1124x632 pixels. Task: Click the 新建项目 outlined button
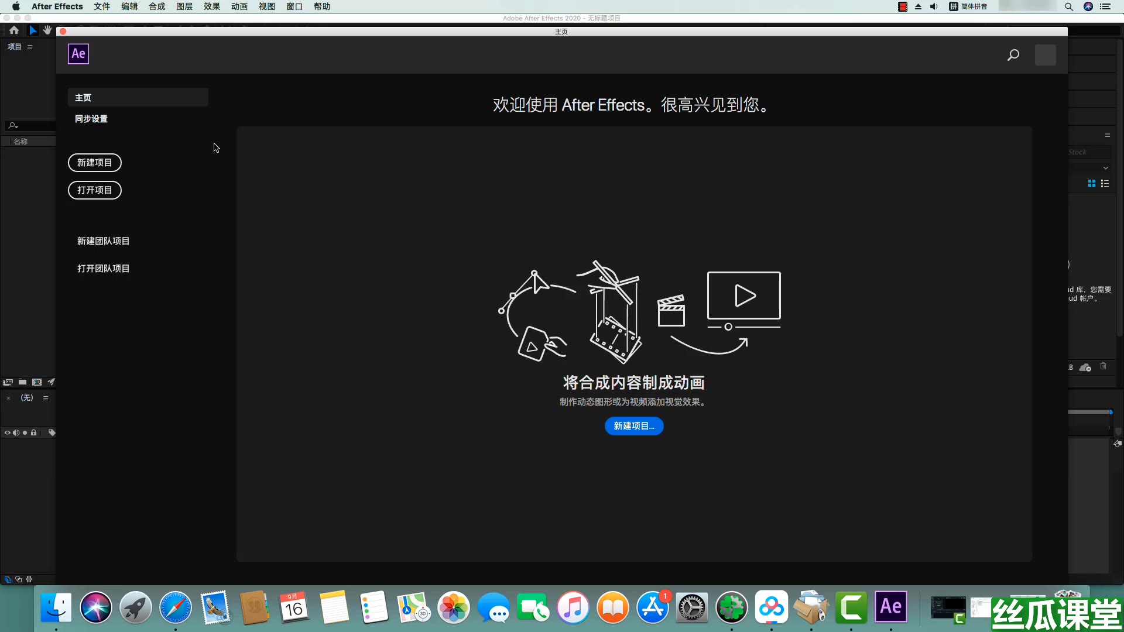(95, 163)
